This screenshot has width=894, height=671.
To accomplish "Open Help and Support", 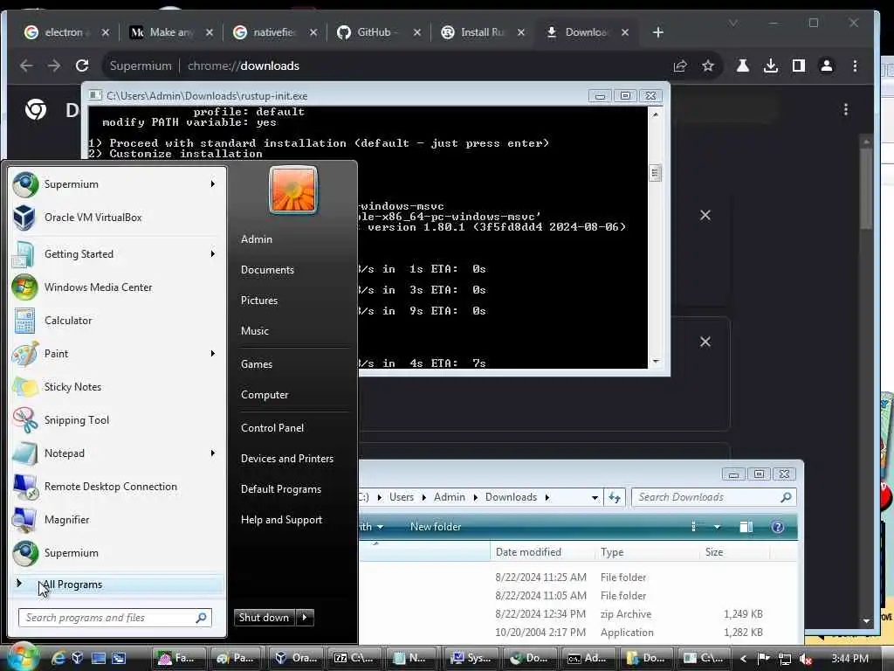I will tap(282, 520).
